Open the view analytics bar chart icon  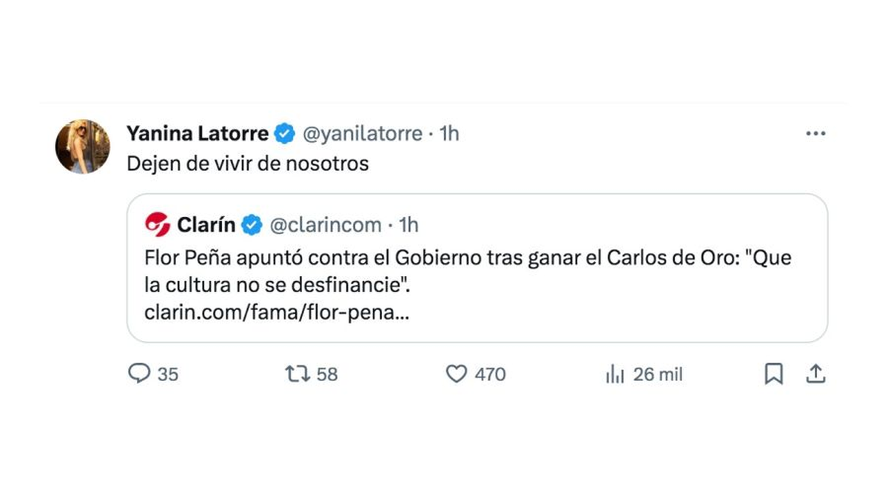(x=615, y=375)
